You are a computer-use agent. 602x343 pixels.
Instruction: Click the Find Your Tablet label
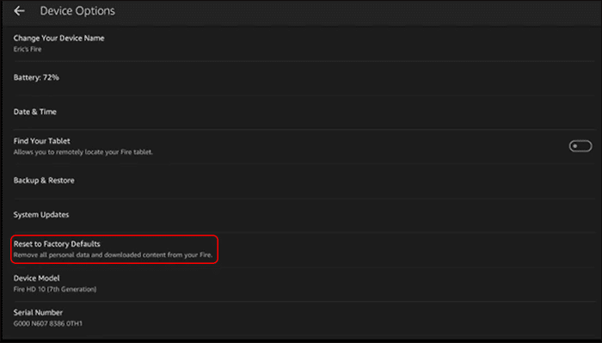tap(42, 141)
